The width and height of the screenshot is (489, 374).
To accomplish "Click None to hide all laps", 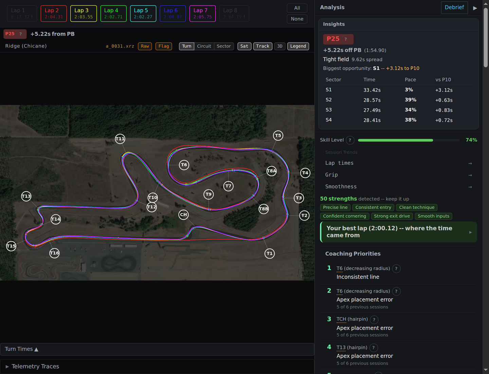I will 297,19.
